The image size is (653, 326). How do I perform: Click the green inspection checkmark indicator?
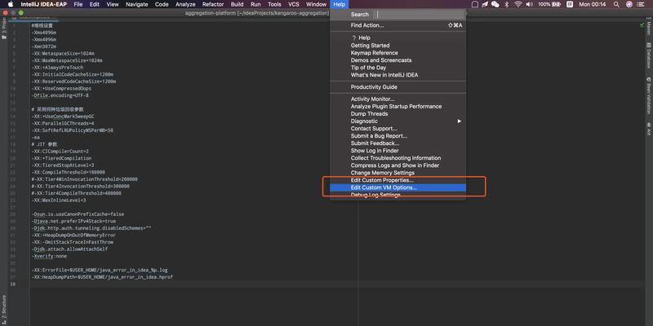(x=642, y=25)
